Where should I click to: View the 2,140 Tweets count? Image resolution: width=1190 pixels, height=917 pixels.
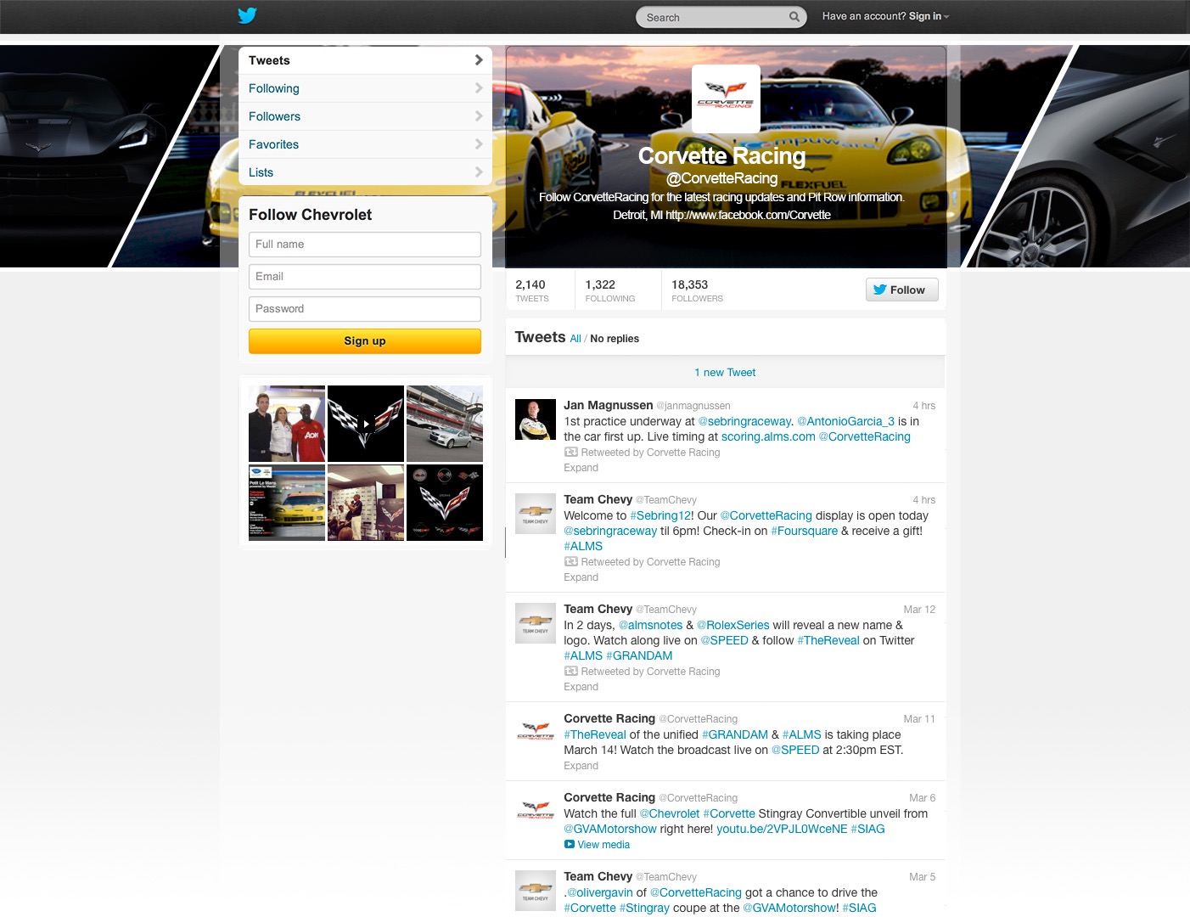532,290
